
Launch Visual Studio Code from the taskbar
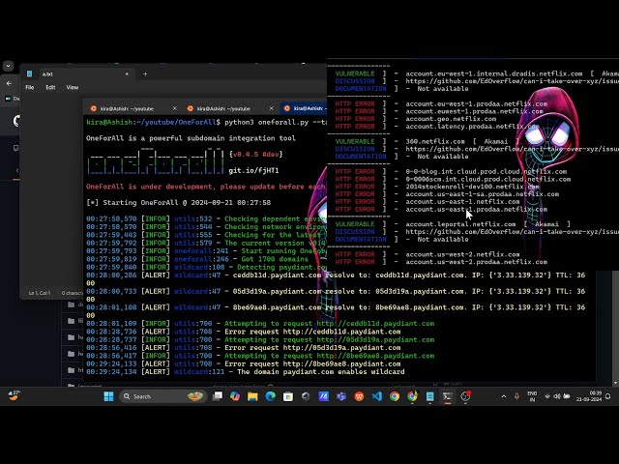(376, 396)
